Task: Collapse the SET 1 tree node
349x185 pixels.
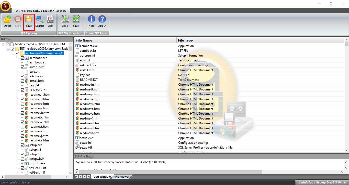Action: (x=8, y=49)
